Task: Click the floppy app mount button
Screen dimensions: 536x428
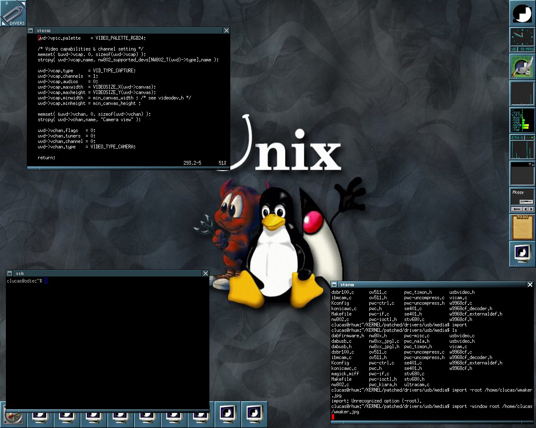Action: point(517,209)
